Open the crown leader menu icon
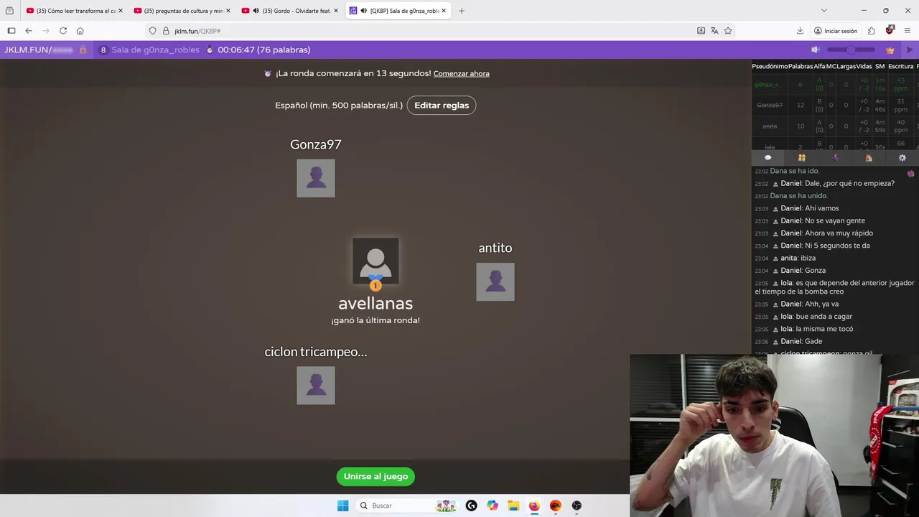The width and height of the screenshot is (919, 517). click(x=890, y=50)
